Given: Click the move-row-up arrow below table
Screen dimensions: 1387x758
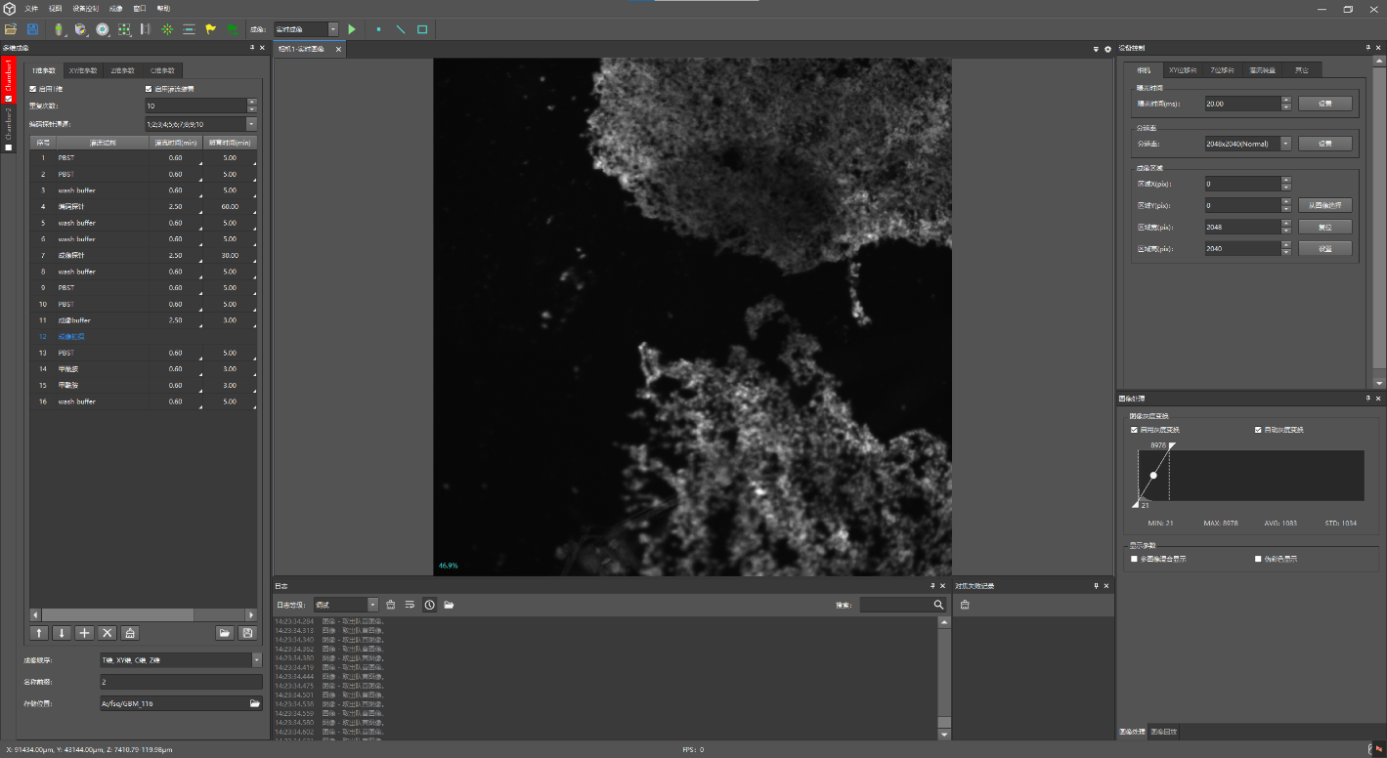Looking at the screenshot, I should pos(39,633).
